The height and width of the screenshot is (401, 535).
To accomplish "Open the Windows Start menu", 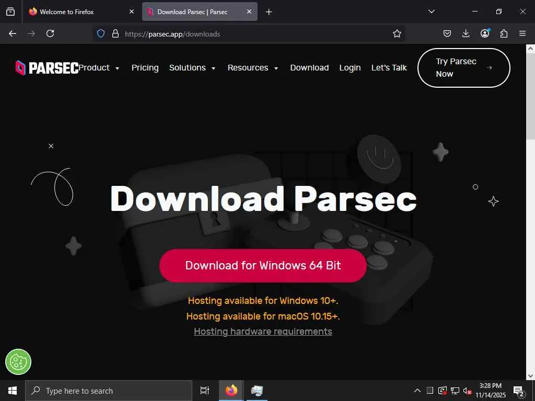I will click(x=13, y=391).
